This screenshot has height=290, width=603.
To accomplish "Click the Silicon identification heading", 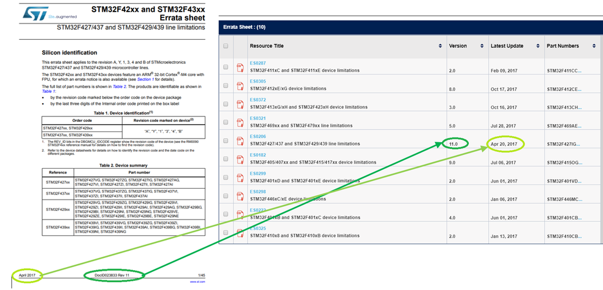I will click(x=69, y=52).
